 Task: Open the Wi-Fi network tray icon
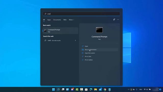145,89
